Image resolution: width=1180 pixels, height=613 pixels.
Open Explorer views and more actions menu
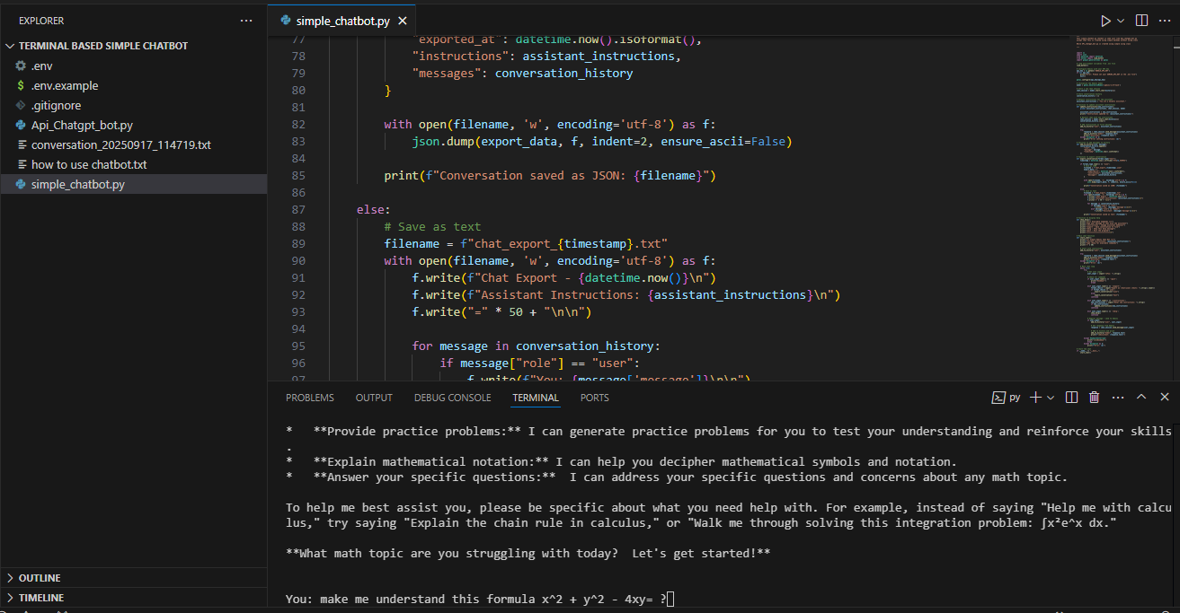pyautogui.click(x=246, y=20)
